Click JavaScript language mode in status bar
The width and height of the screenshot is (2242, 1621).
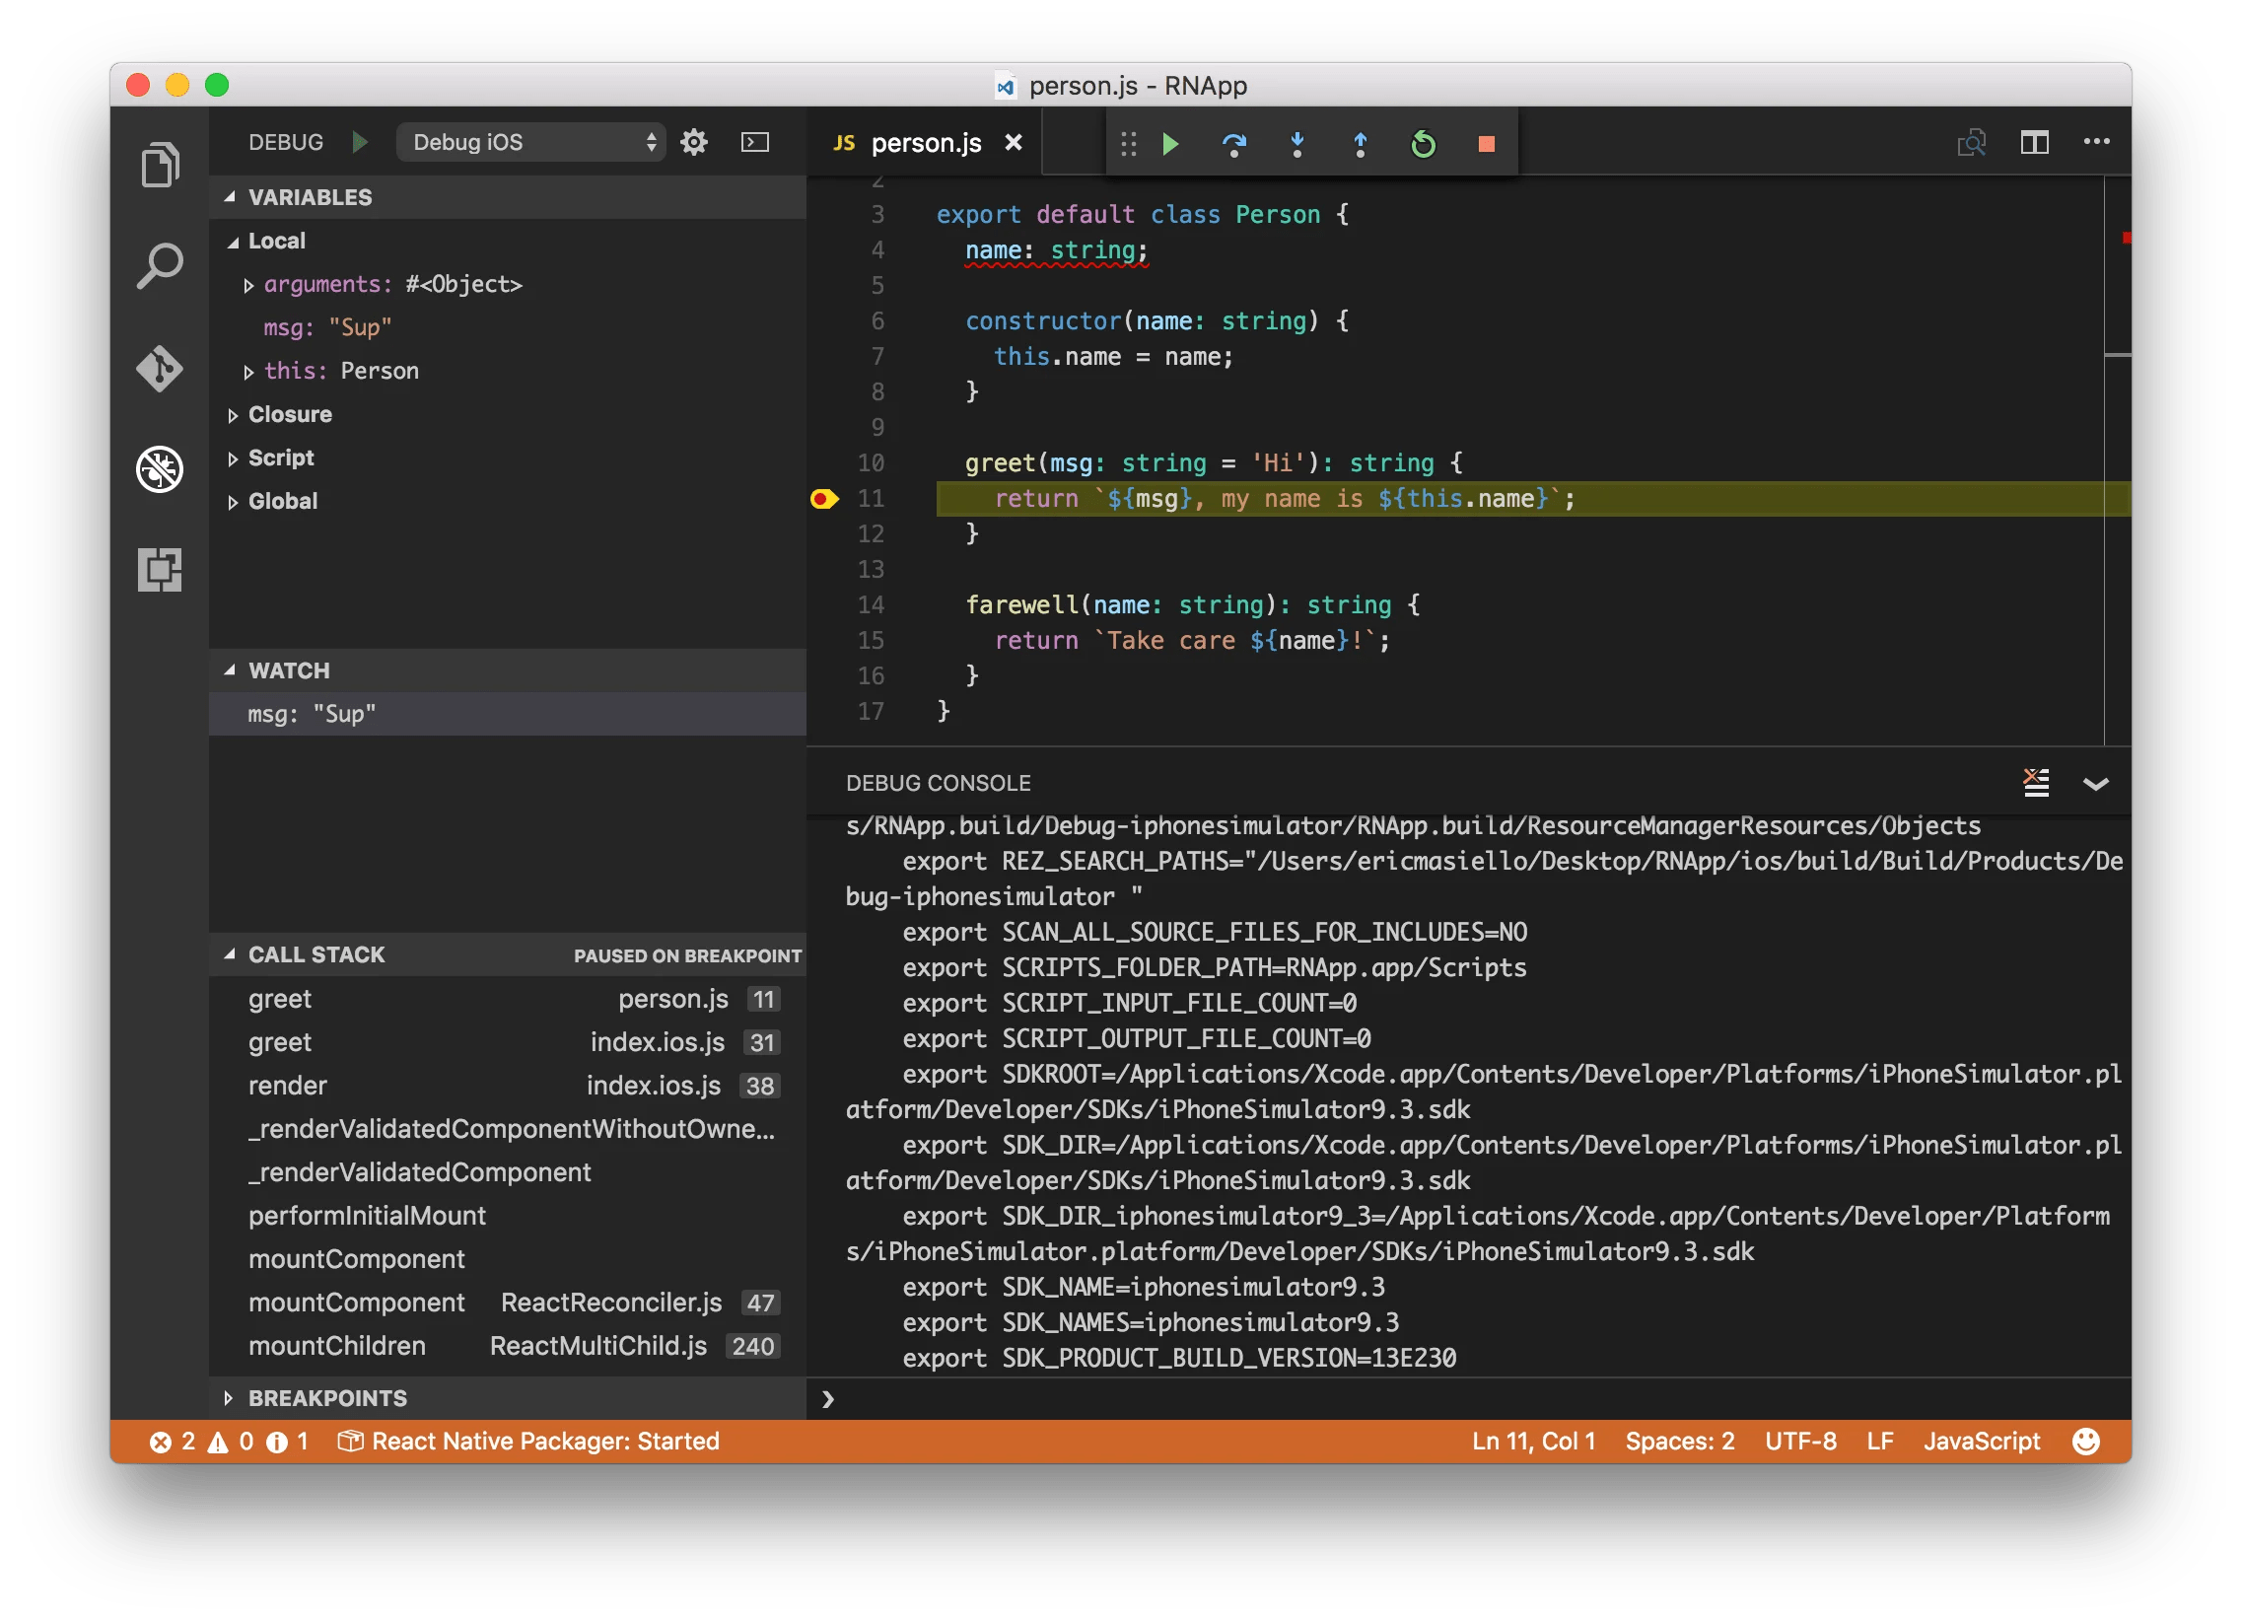pos(1981,1442)
